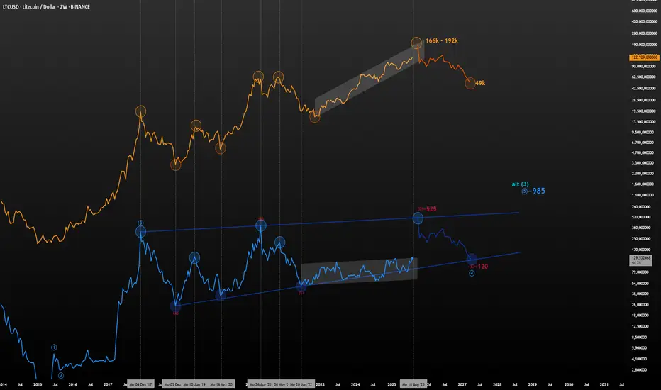Click the 2015 label on time axis
The width and height of the screenshot is (661, 390).
click(38, 384)
